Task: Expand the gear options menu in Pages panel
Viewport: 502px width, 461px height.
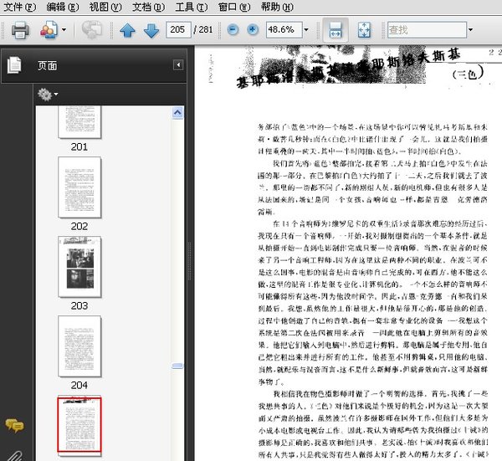Action: click(48, 95)
